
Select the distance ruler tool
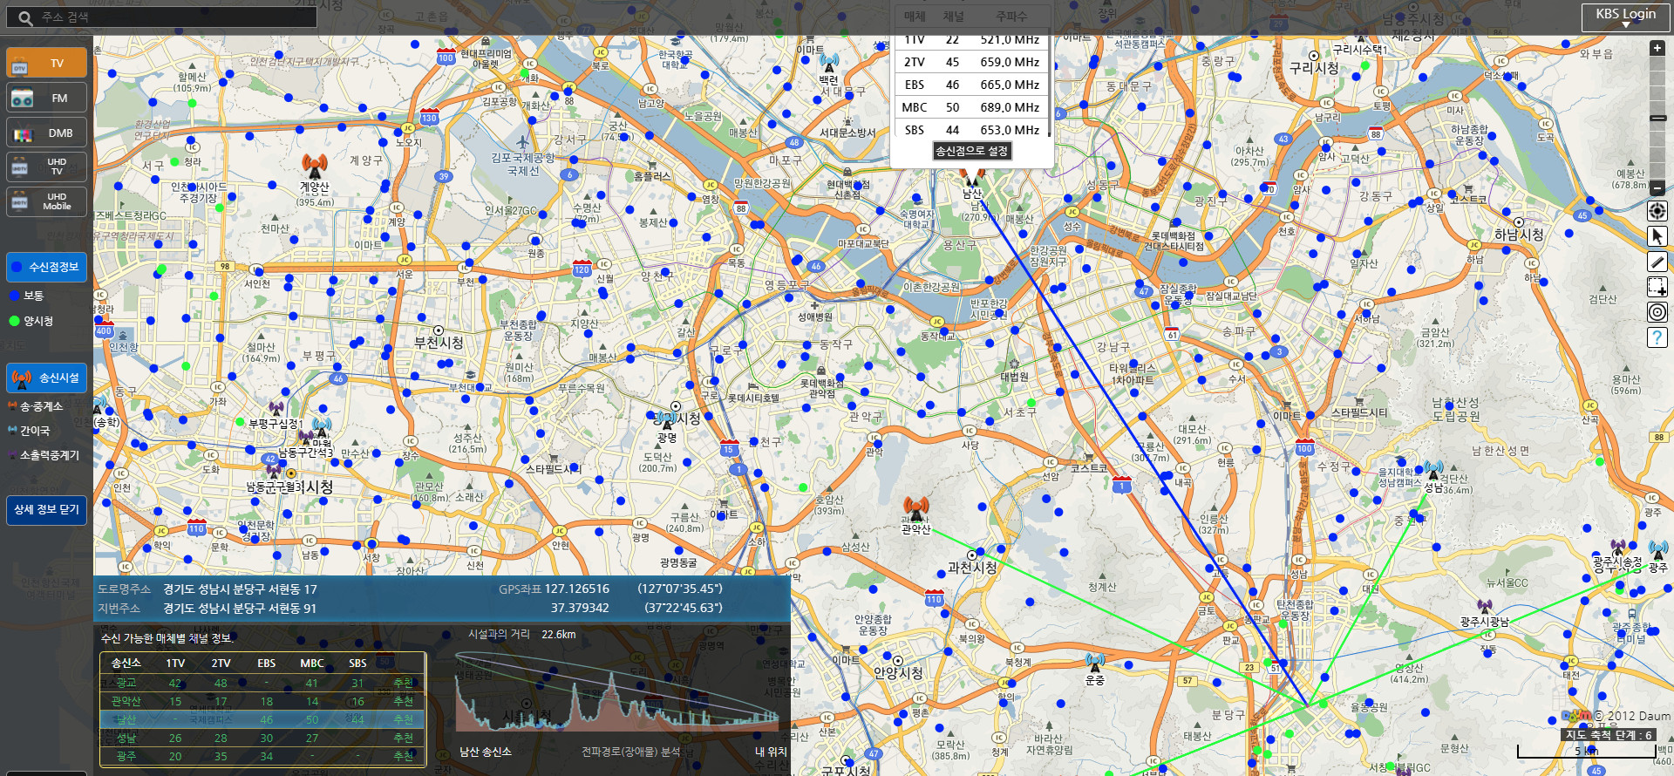pos(1657,262)
